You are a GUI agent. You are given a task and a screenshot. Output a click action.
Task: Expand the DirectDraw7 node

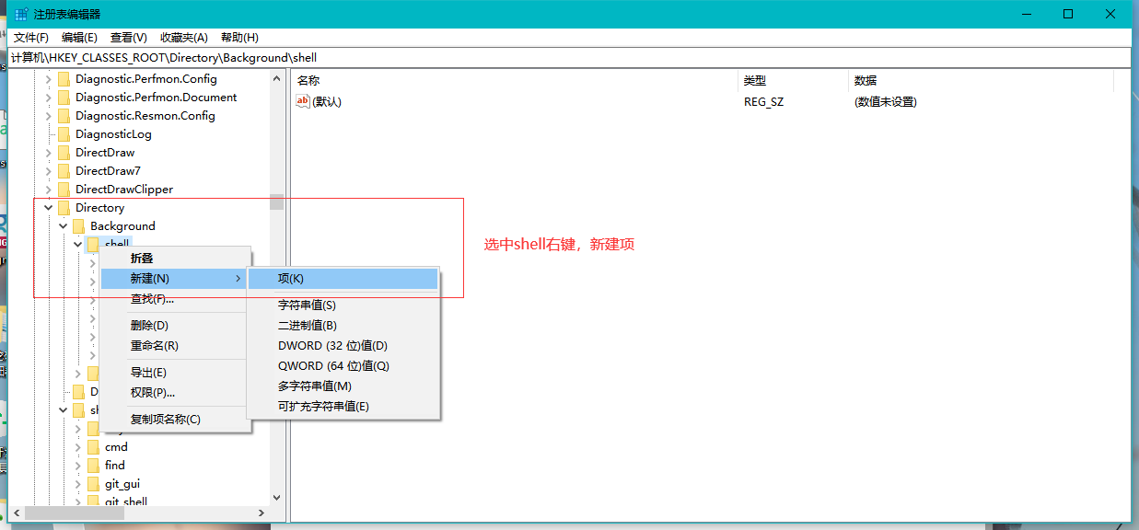click(x=49, y=171)
